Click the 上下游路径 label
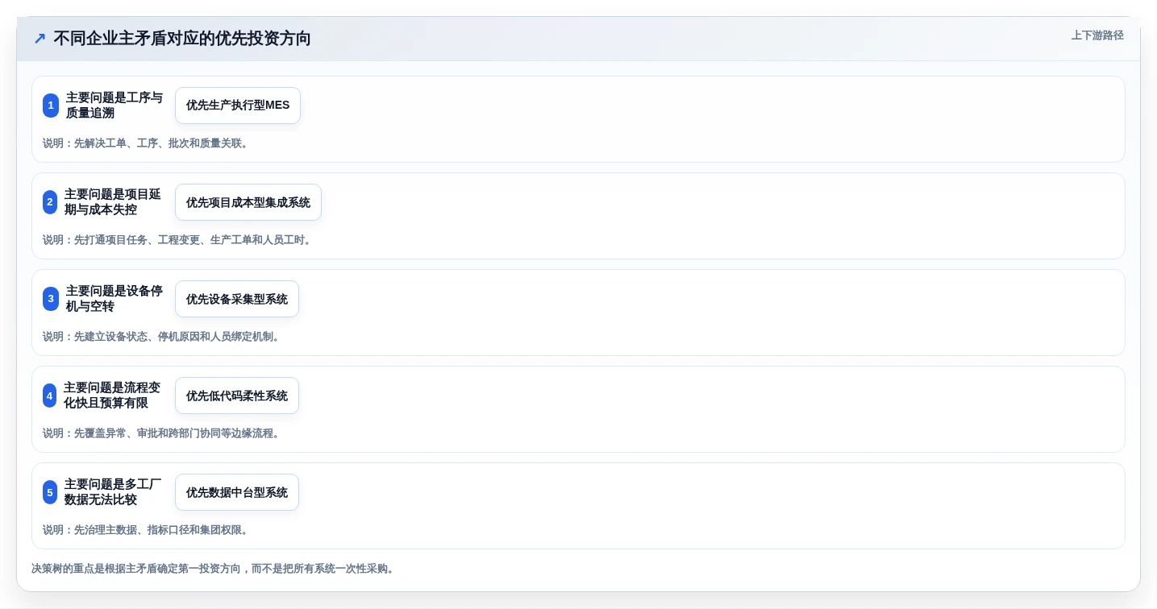The image size is (1157, 609). tap(1097, 35)
